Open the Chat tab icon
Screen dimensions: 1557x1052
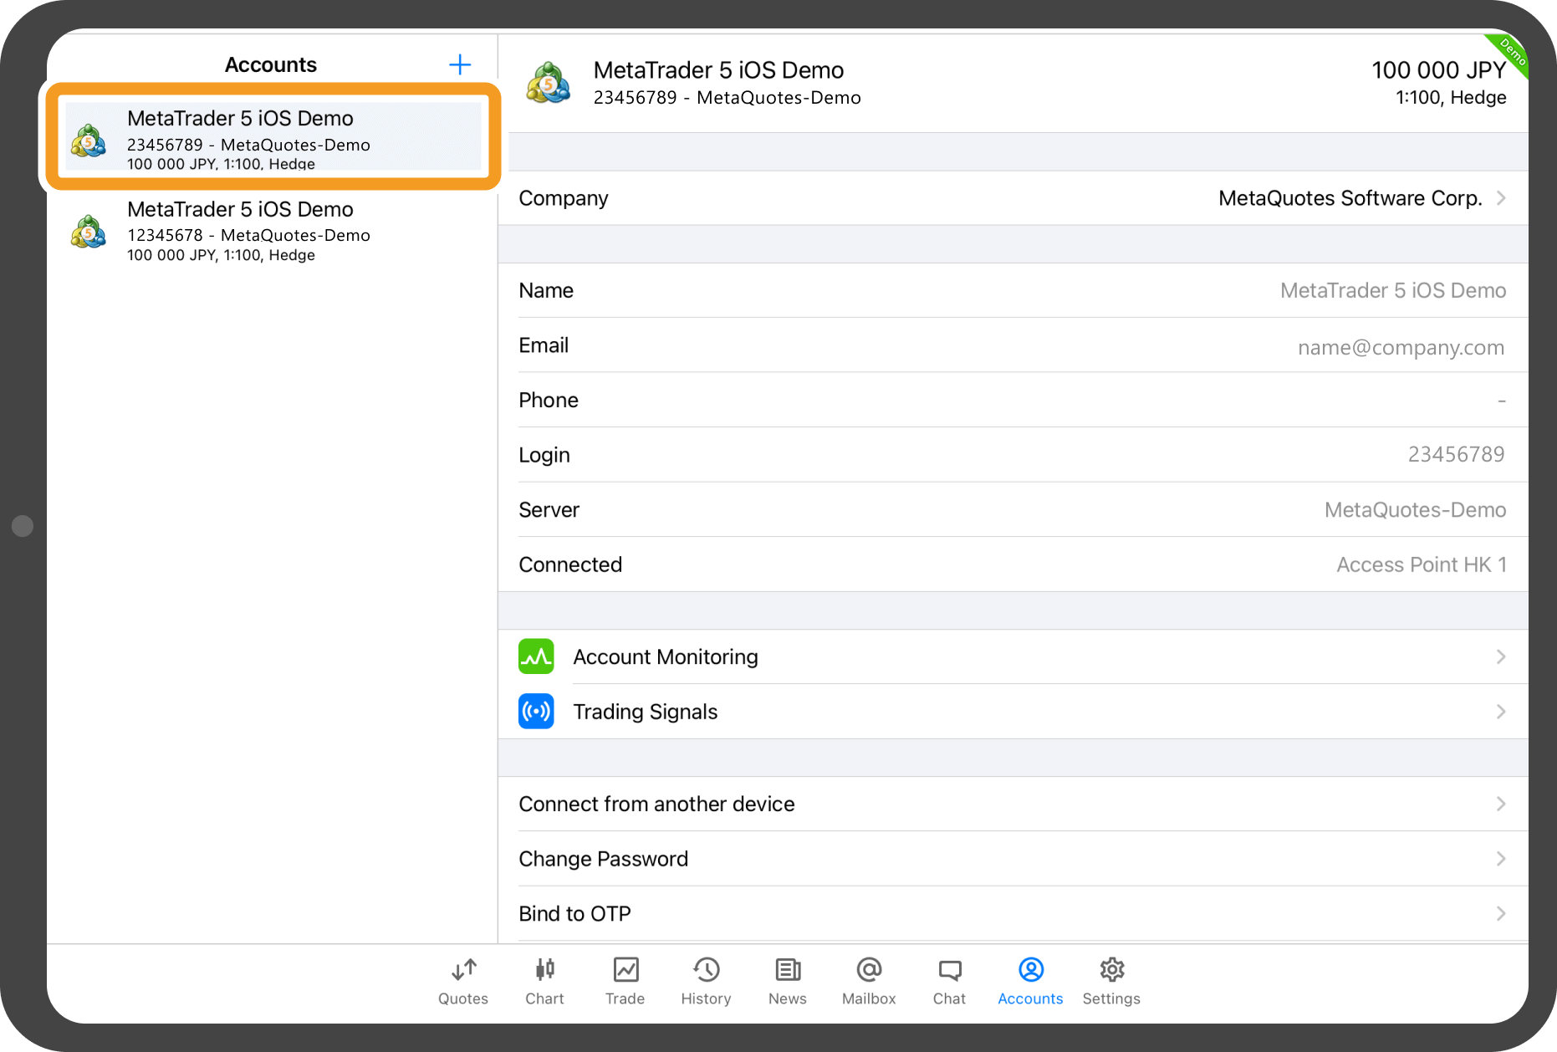pos(950,970)
